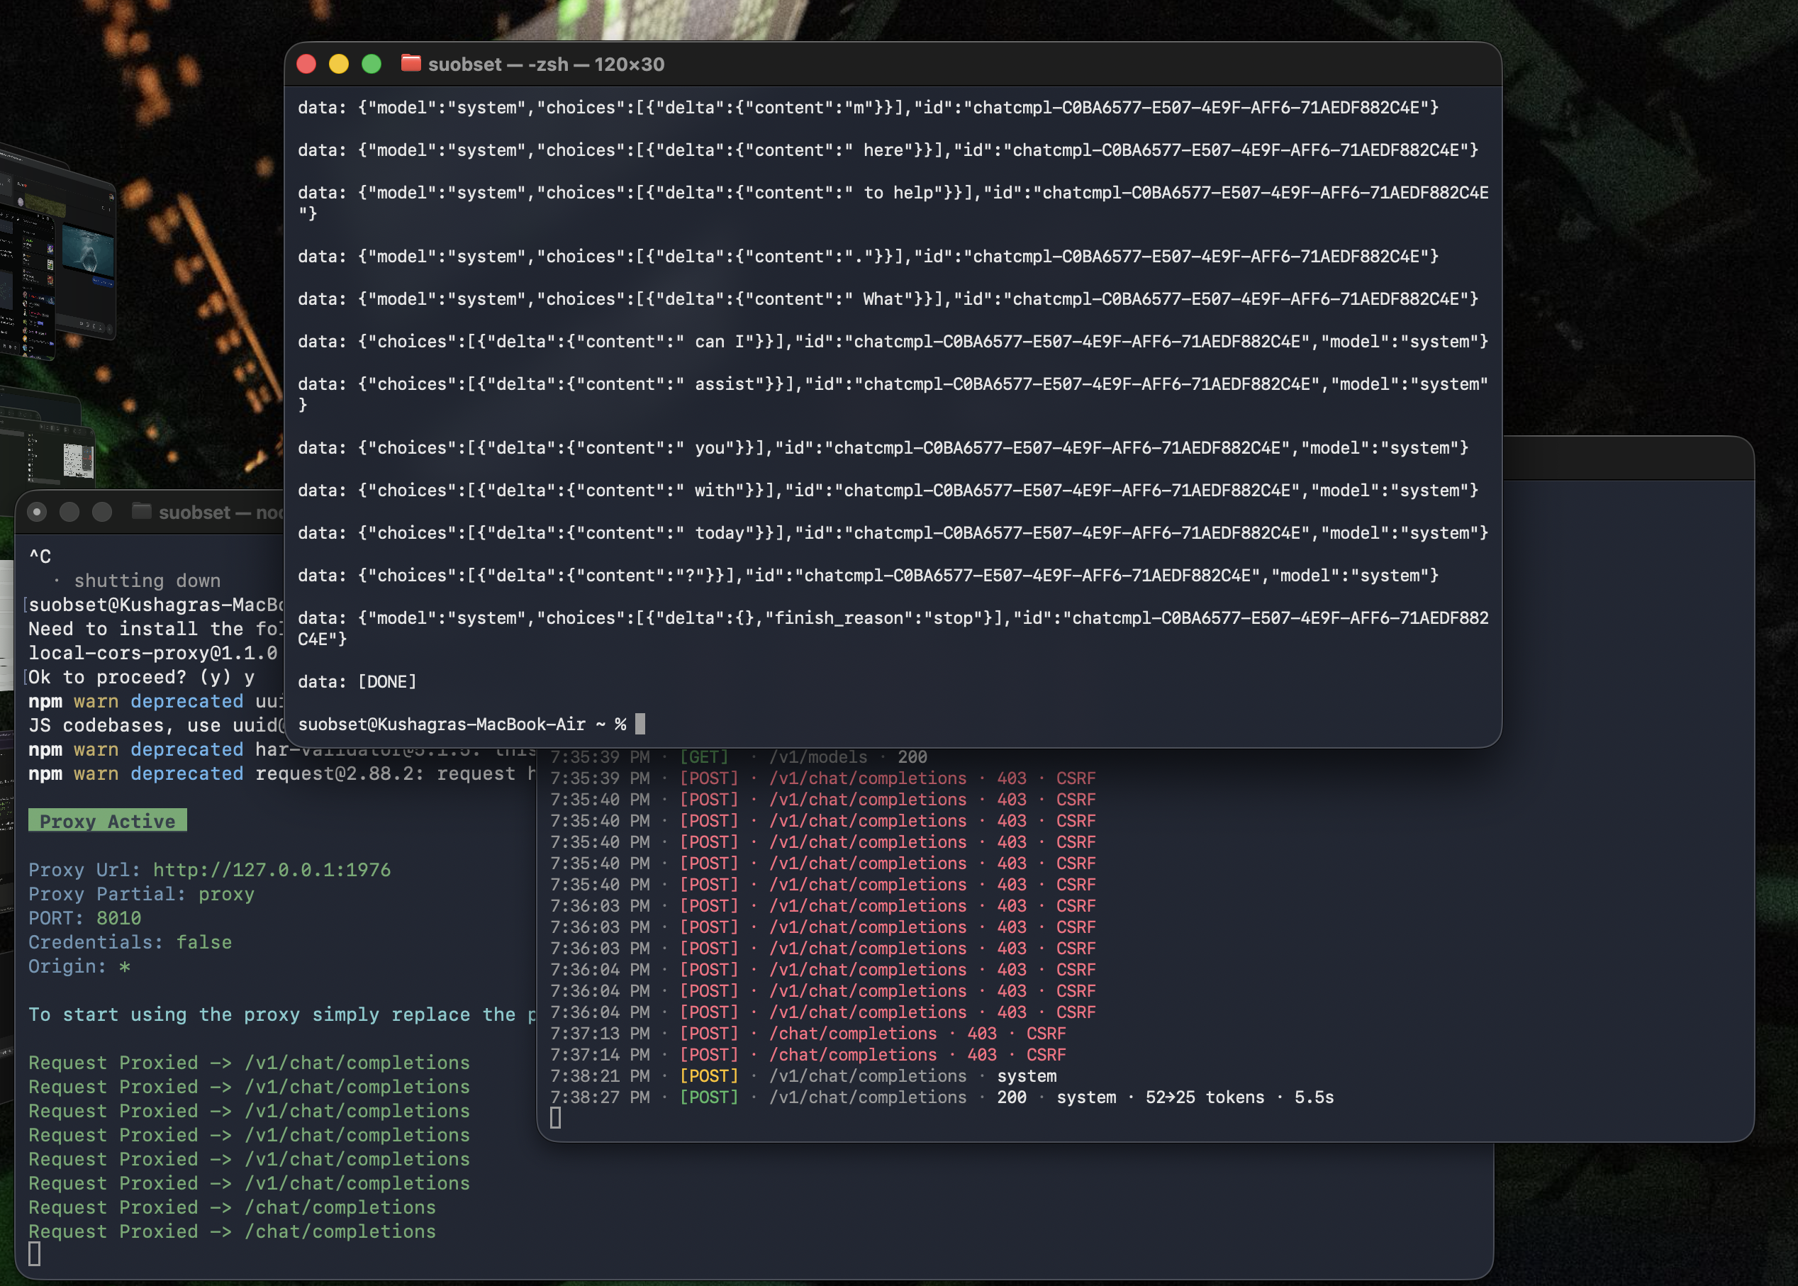This screenshot has height=1286, width=1798.
Task: Click the '5.5s' duration in last log row
Action: [x=1314, y=1097]
